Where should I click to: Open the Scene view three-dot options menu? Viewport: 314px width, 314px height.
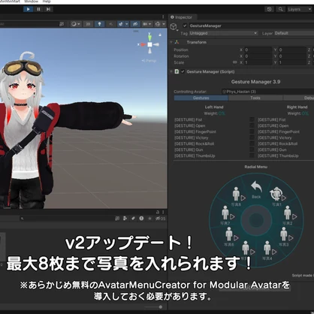point(163,17)
